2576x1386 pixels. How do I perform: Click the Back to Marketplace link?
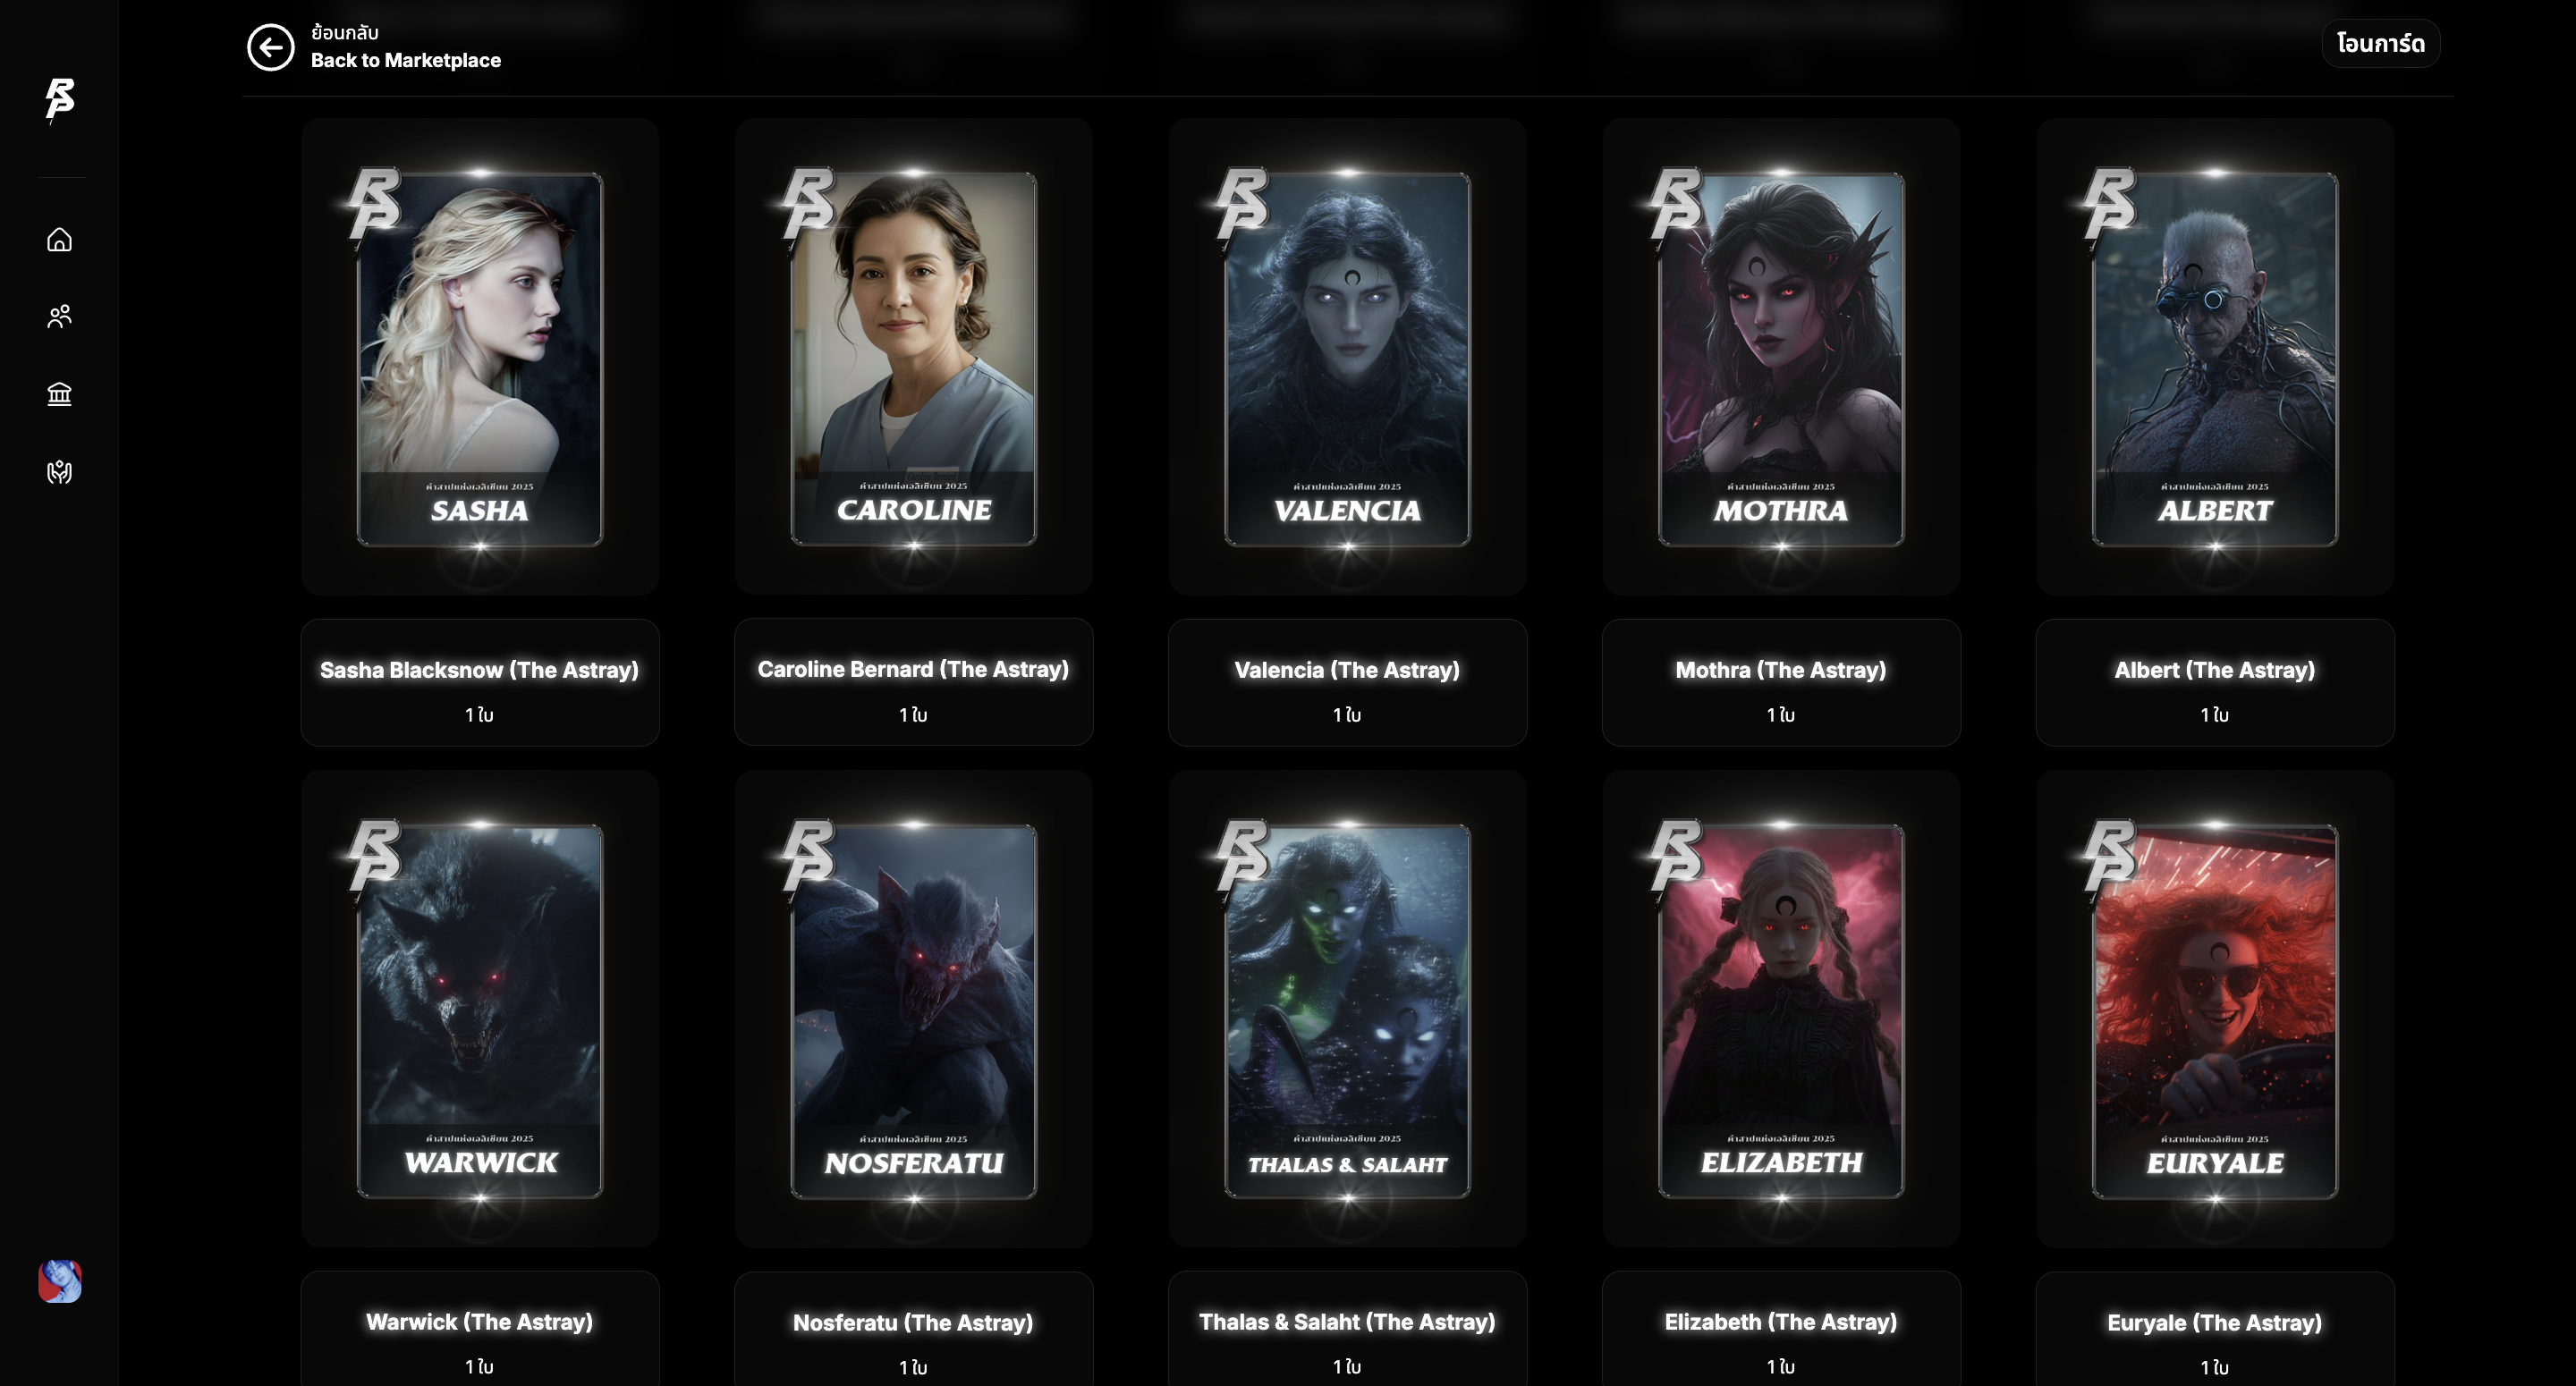pos(406,60)
